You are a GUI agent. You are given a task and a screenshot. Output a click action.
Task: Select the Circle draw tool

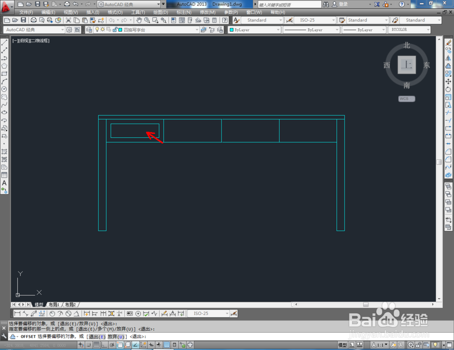pyautogui.click(x=4, y=89)
